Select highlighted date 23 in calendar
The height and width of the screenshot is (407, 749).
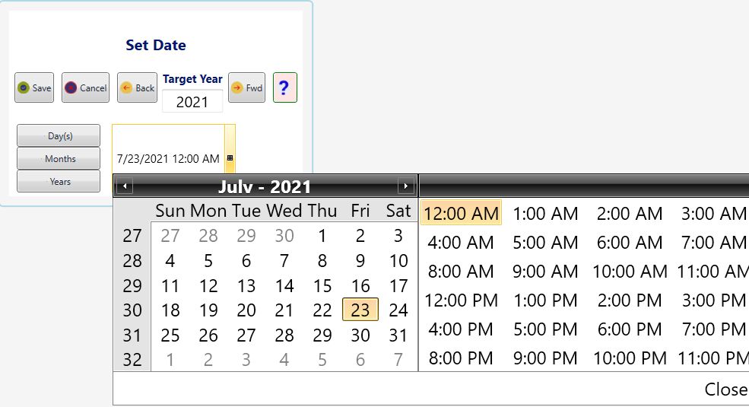coord(360,310)
